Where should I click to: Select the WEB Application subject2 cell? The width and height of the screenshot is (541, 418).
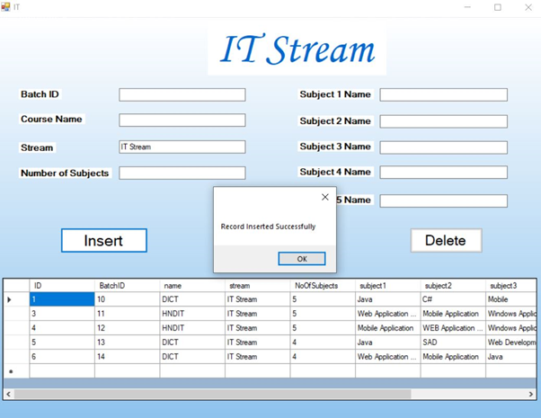pyautogui.click(x=453, y=328)
